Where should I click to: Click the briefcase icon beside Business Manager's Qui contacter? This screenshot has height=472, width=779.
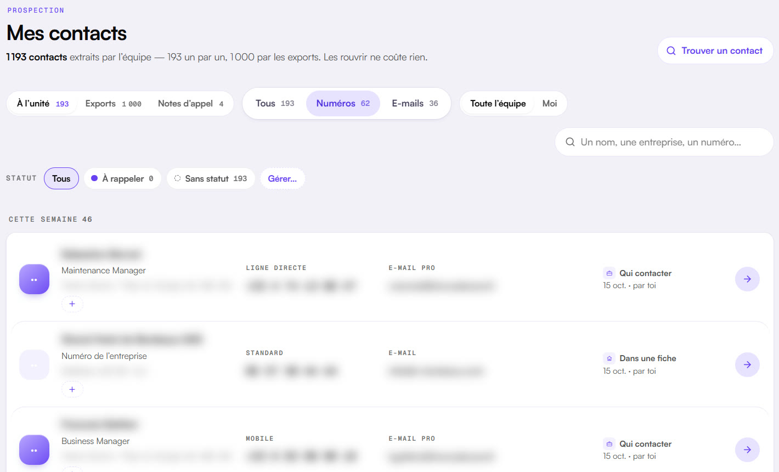(x=609, y=443)
